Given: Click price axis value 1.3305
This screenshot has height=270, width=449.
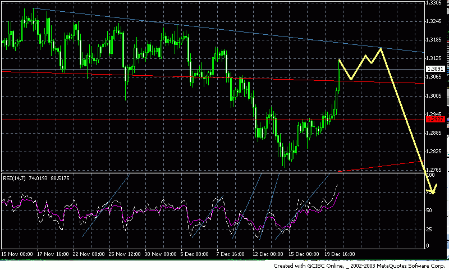Looking at the screenshot, I should [x=433, y=3].
